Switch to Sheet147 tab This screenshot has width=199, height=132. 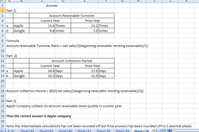pos(84,131)
